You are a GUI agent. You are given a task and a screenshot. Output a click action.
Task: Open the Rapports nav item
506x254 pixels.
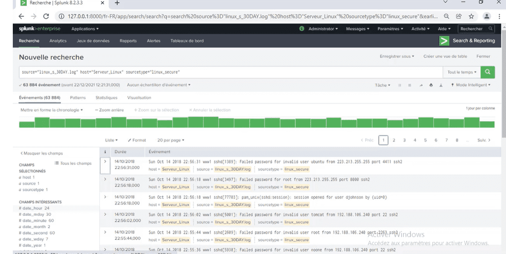[x=128, y=41]
